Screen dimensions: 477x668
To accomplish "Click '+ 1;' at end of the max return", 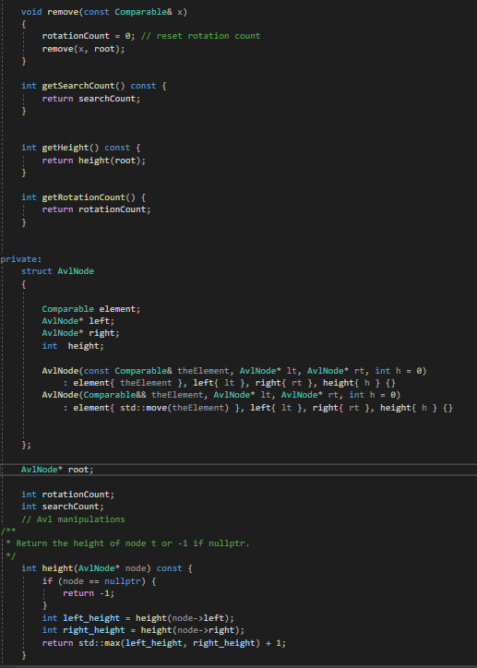I will point(276,643).
